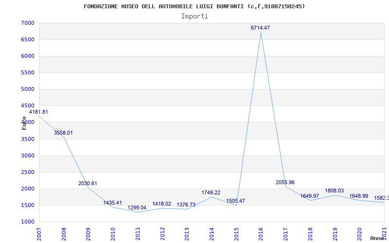Click the 1376.73 data label
The image size is (389, 243).
(186, 205)
